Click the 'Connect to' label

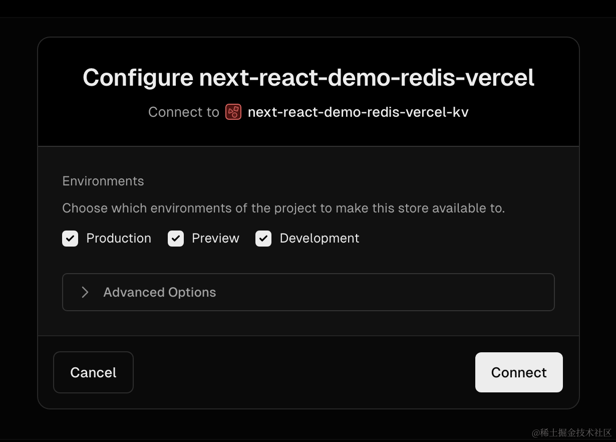183,112
